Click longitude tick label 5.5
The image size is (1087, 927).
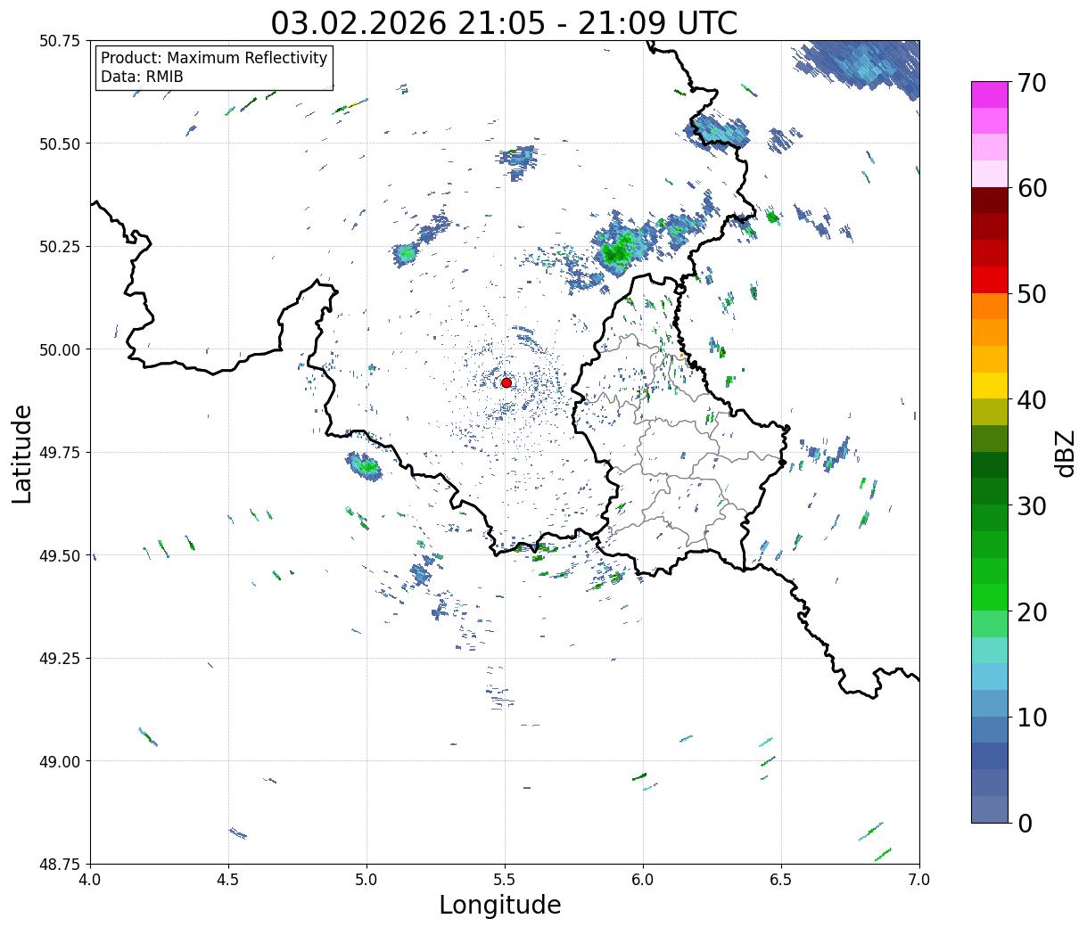505,880
